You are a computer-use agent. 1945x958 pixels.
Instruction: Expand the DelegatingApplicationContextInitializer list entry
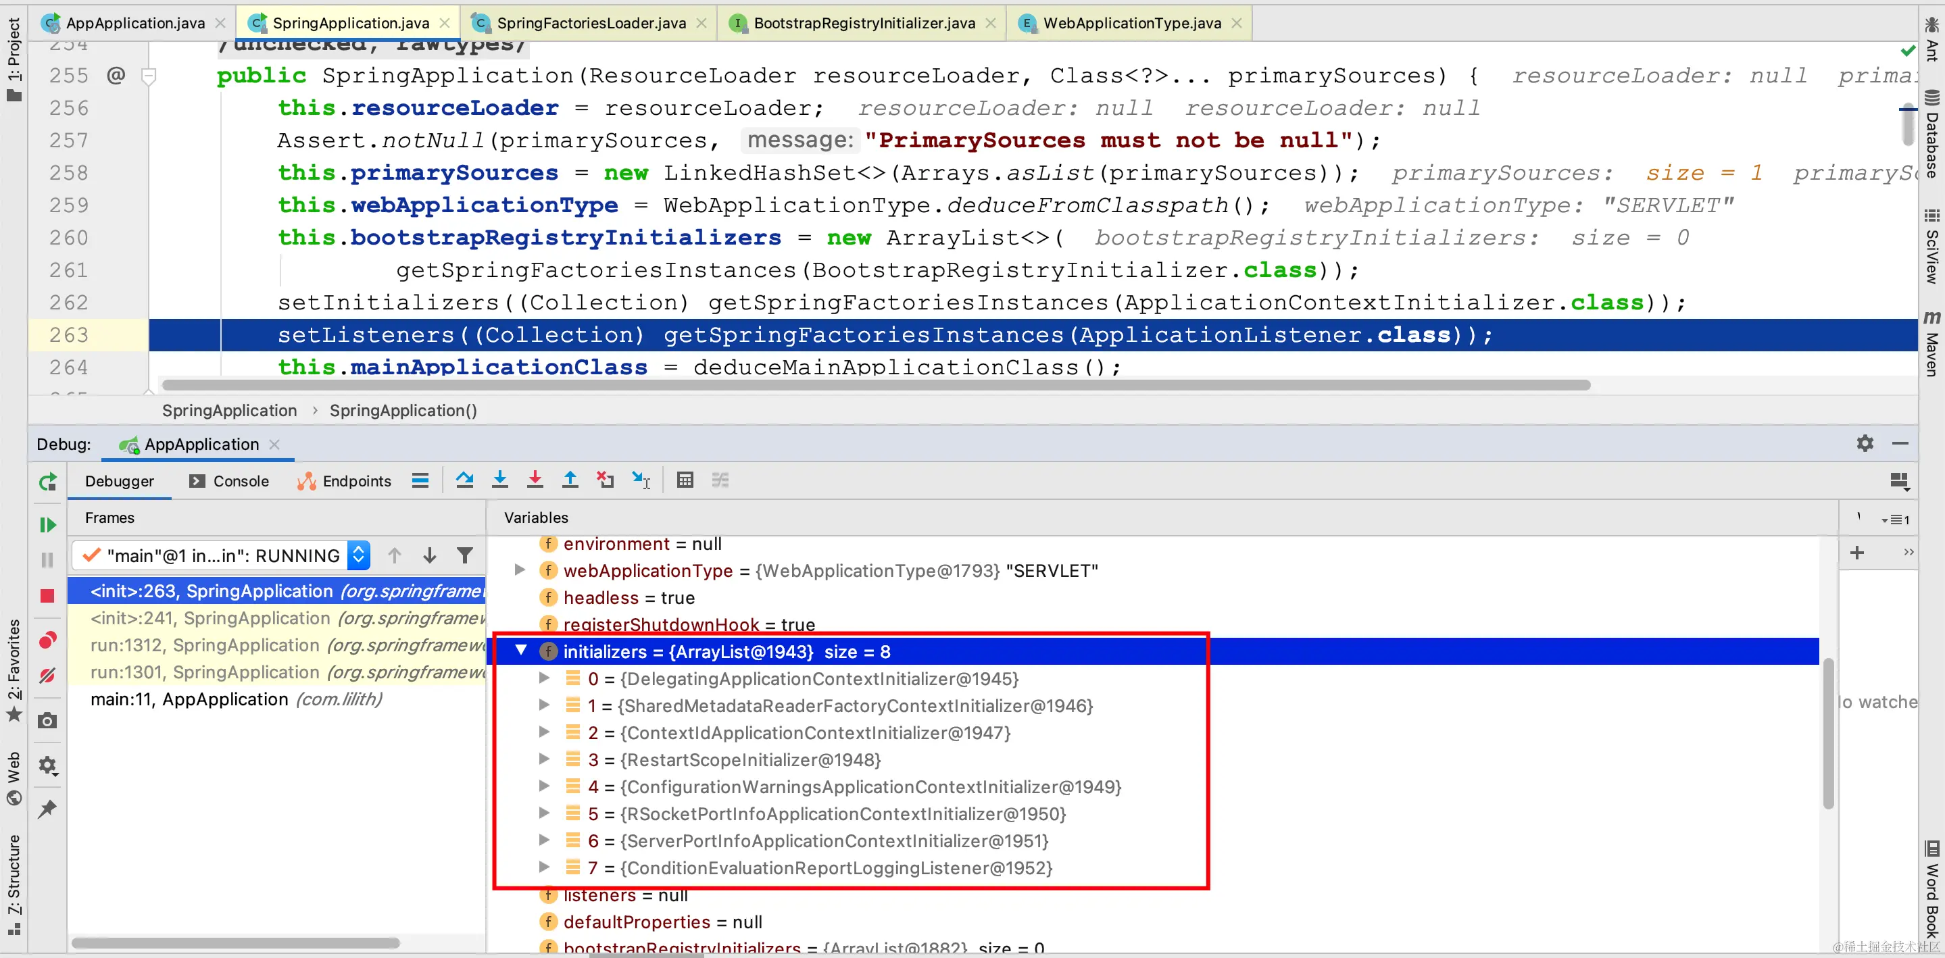tap(543, 678)
